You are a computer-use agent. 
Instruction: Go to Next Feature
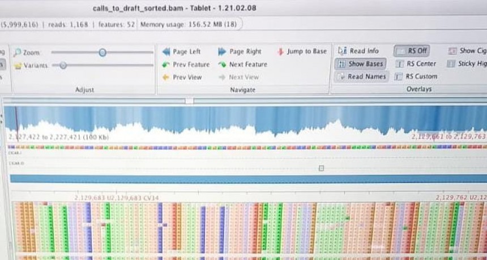[x=242, y=64]
